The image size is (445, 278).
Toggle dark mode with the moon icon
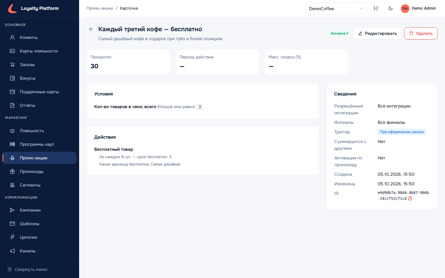(391, 8)
